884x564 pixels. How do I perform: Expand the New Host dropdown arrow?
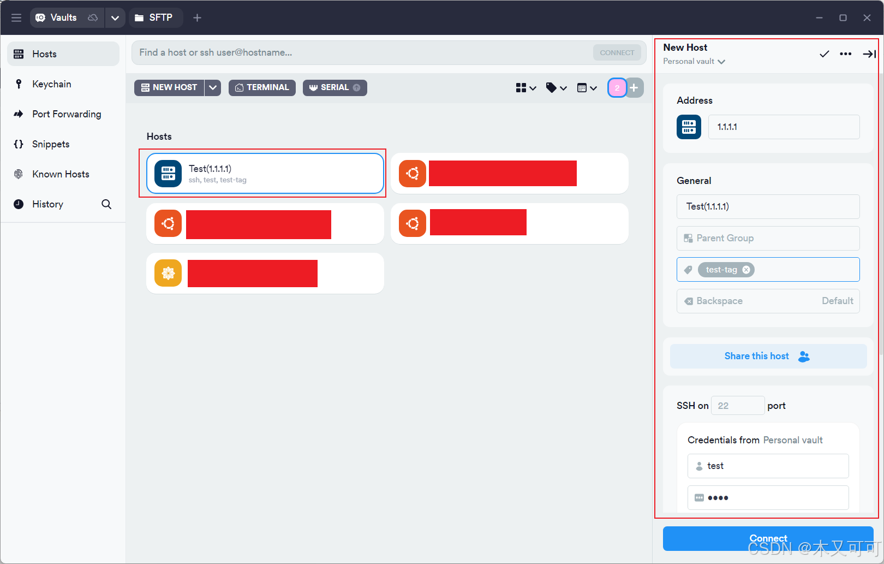pyautogui.click(x=213, y=87)
